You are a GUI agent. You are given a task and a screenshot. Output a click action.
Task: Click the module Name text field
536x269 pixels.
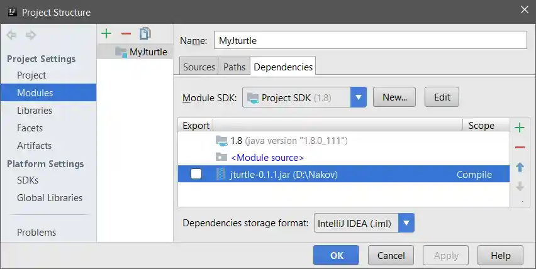coord(370,40)
